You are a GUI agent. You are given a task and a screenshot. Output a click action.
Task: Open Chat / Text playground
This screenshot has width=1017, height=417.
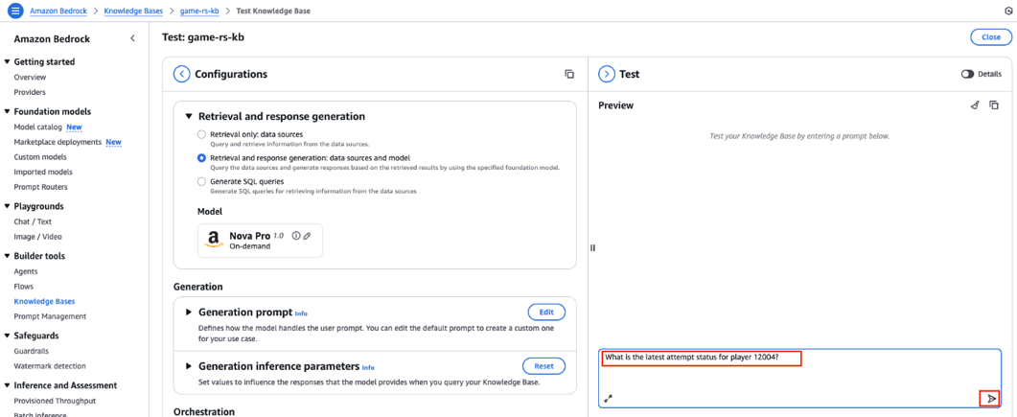coord(34,221)
